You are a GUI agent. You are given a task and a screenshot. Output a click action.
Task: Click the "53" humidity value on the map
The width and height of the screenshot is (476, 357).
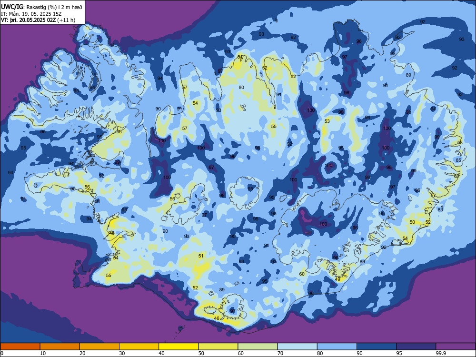(327, 121)
